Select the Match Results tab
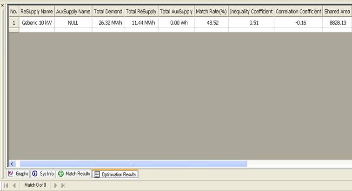 pos(74,174)
